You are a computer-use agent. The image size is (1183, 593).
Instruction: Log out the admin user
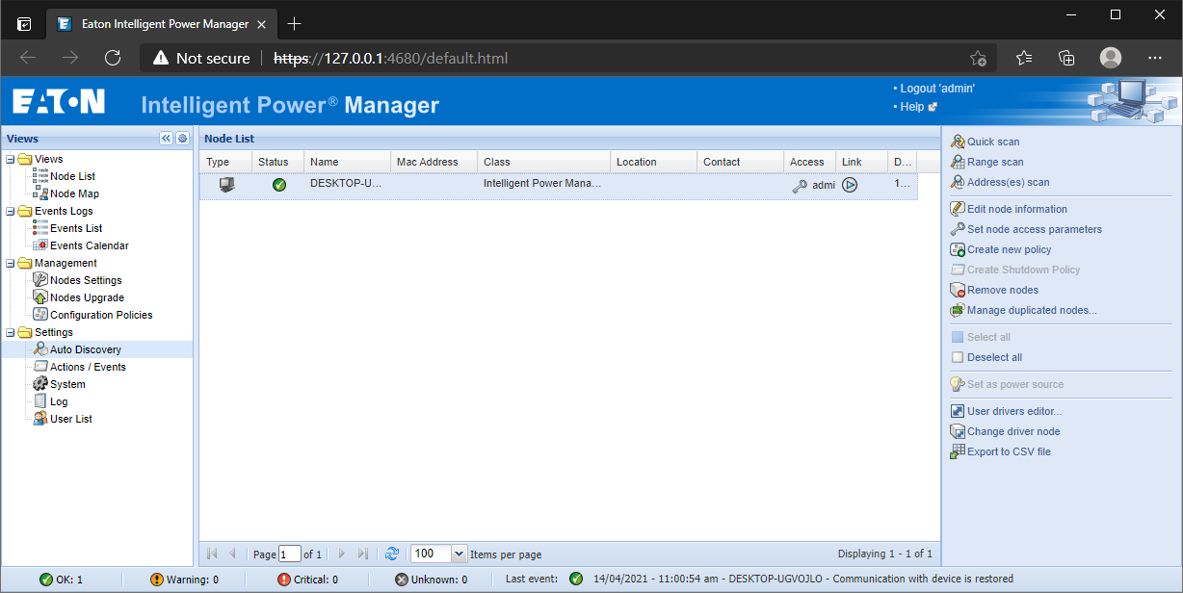(x=937, y=88)
